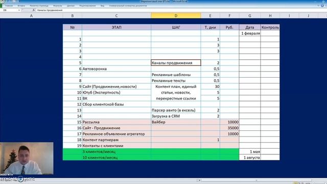
Task: Select the 1 мая date cell
Action: 250,152
